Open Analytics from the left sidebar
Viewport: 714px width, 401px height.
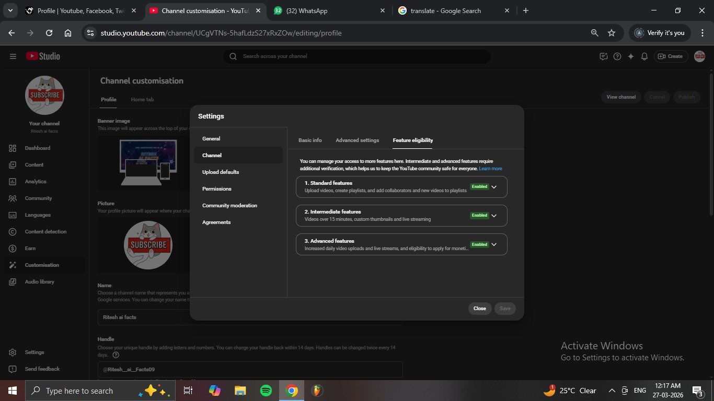click(x=36, y=182)
